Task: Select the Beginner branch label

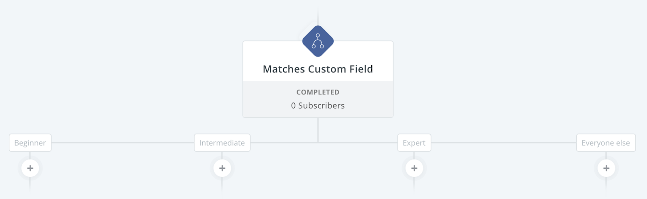Action: click(x=30, y=143)
